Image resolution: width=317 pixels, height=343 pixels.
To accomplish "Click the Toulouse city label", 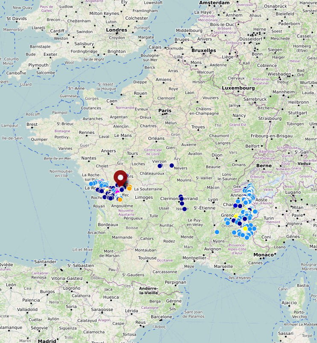I will [147, 258].
